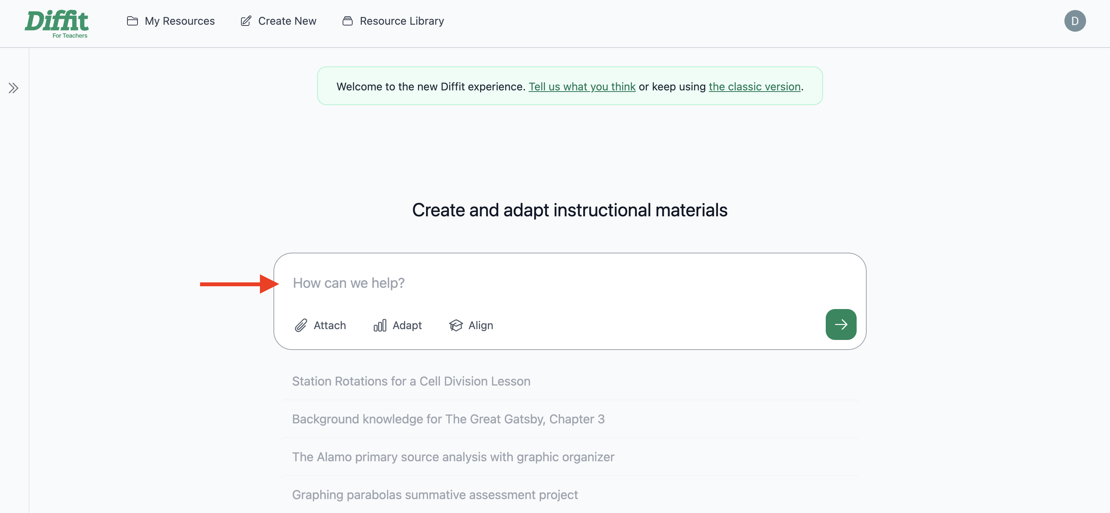This screenshot has height=513, width=1110.
Task: Expand the sidebar with the double chevron
Action: pyautogui.click(x=14, y=88)
